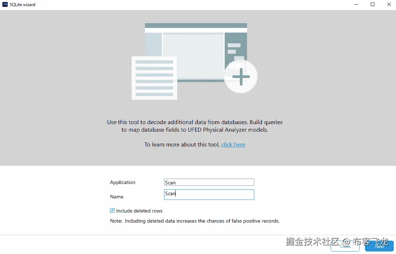Click the Close button at bottom
This screenshot has width=396, height=254.
(x=345, y=246)
